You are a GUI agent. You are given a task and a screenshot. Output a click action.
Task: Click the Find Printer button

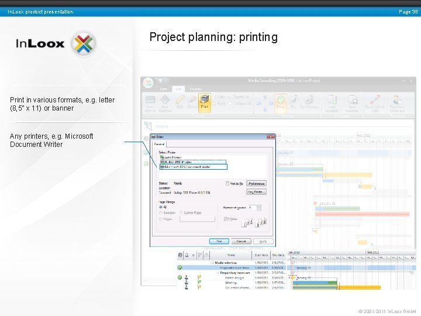[x=257, y=192]
